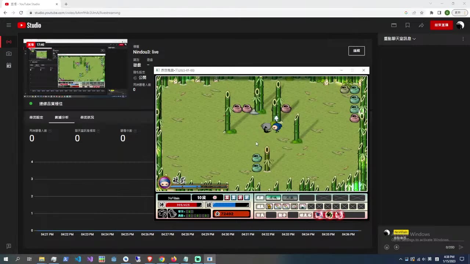Open Brave browser from taskbar

(x=149, y=259)
